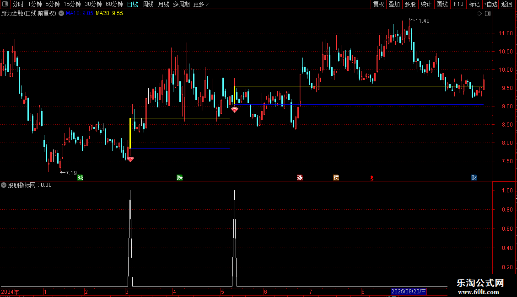This screenshot has height=297, width=517.
Task: Expand main chart indicator dropdown next to 新力金融
Action: [61, 13]
